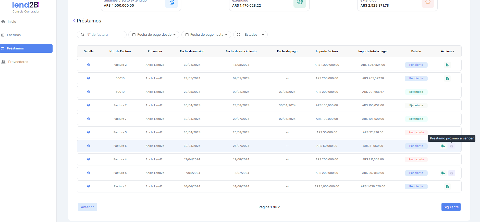Open the eye icon detail for Factura 1
Image resolution: width=480 pixels, height=222 pixels.
[89, 186]
